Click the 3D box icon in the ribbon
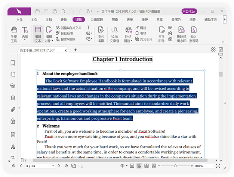 click(x=170, y=39)
